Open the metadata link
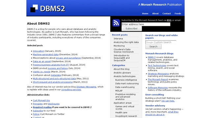Screen dimensions: 211x118 tap(56, 75)
